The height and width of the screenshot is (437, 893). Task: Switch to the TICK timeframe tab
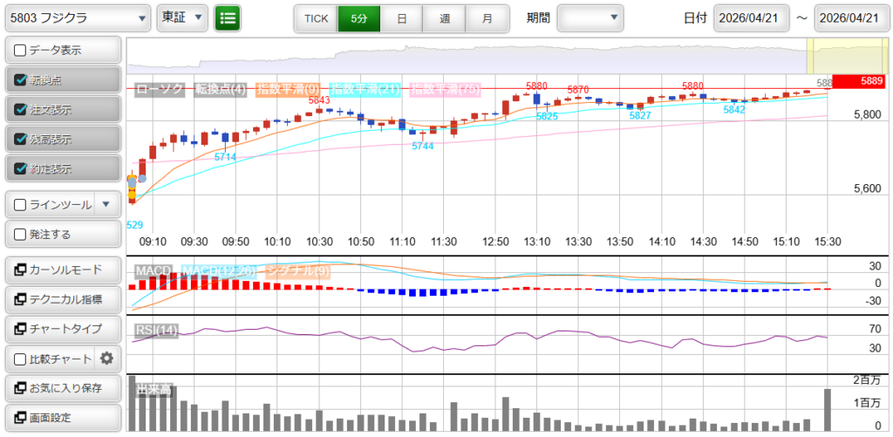(x=316, y=17)
